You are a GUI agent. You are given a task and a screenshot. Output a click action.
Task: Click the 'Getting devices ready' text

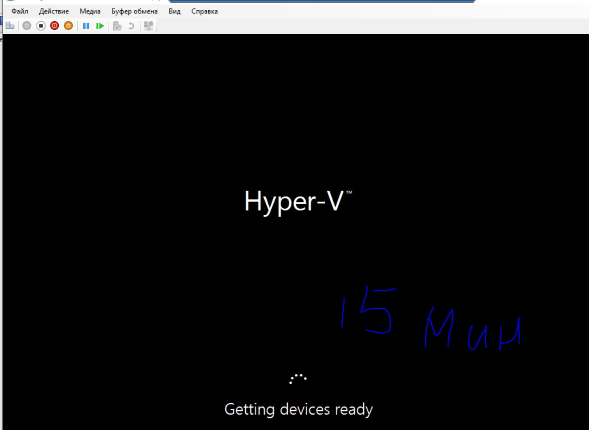pyautogui.click(x=298, y=410)
